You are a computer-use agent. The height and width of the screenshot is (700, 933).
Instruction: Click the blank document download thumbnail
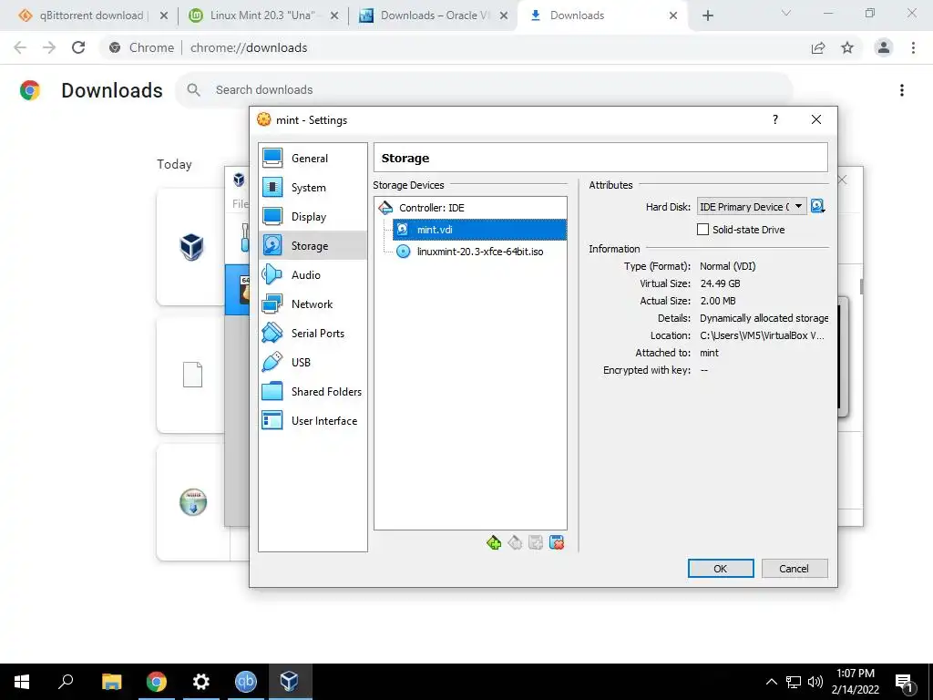tap(192, 375)
